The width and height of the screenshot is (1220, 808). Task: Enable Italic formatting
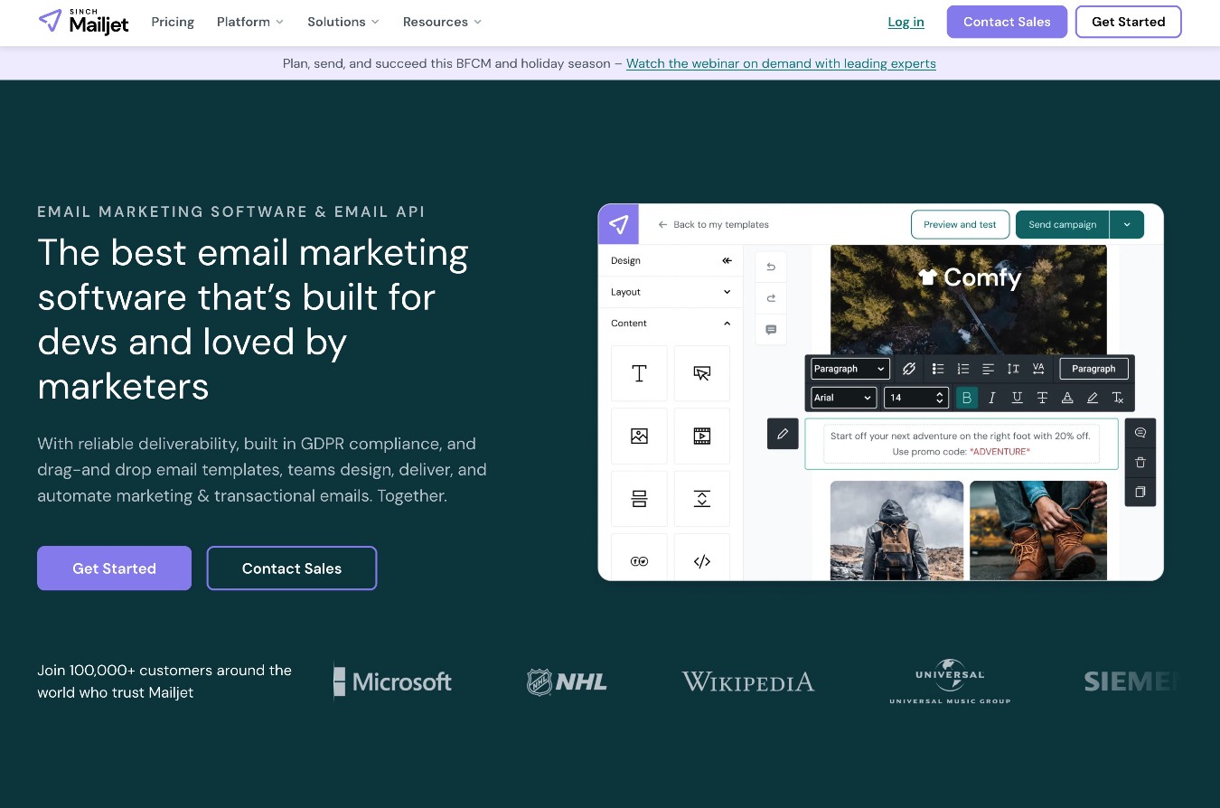click(991, 398)
